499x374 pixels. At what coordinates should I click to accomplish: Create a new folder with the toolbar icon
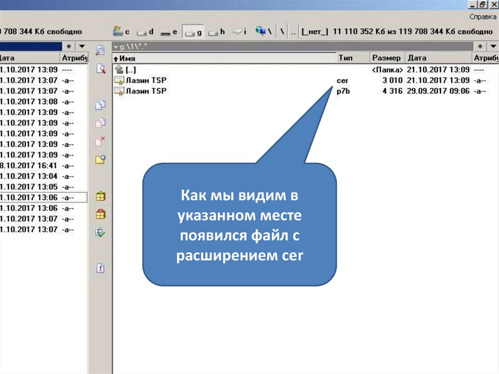[100, 159]
